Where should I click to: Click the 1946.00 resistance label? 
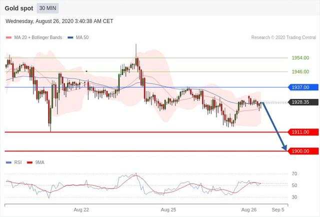coord(300,72)
